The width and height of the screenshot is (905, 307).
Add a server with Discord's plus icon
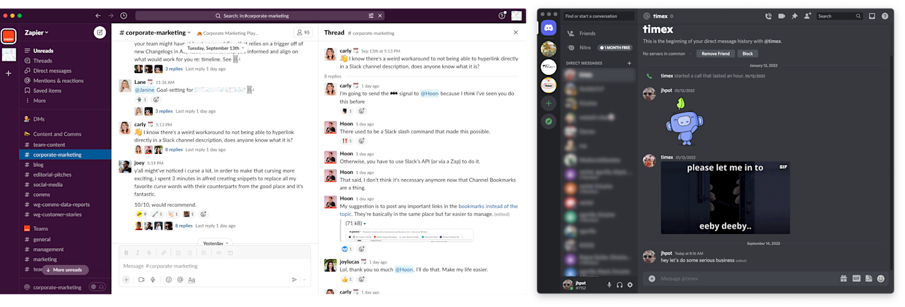(548, 103)
